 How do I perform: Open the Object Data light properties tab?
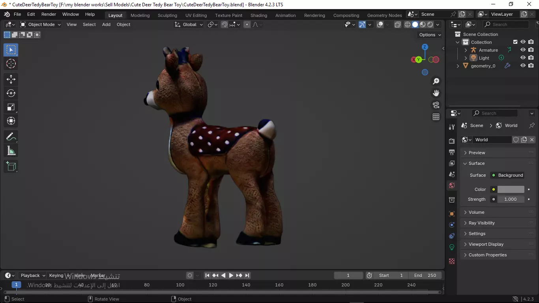click(452, 247)
